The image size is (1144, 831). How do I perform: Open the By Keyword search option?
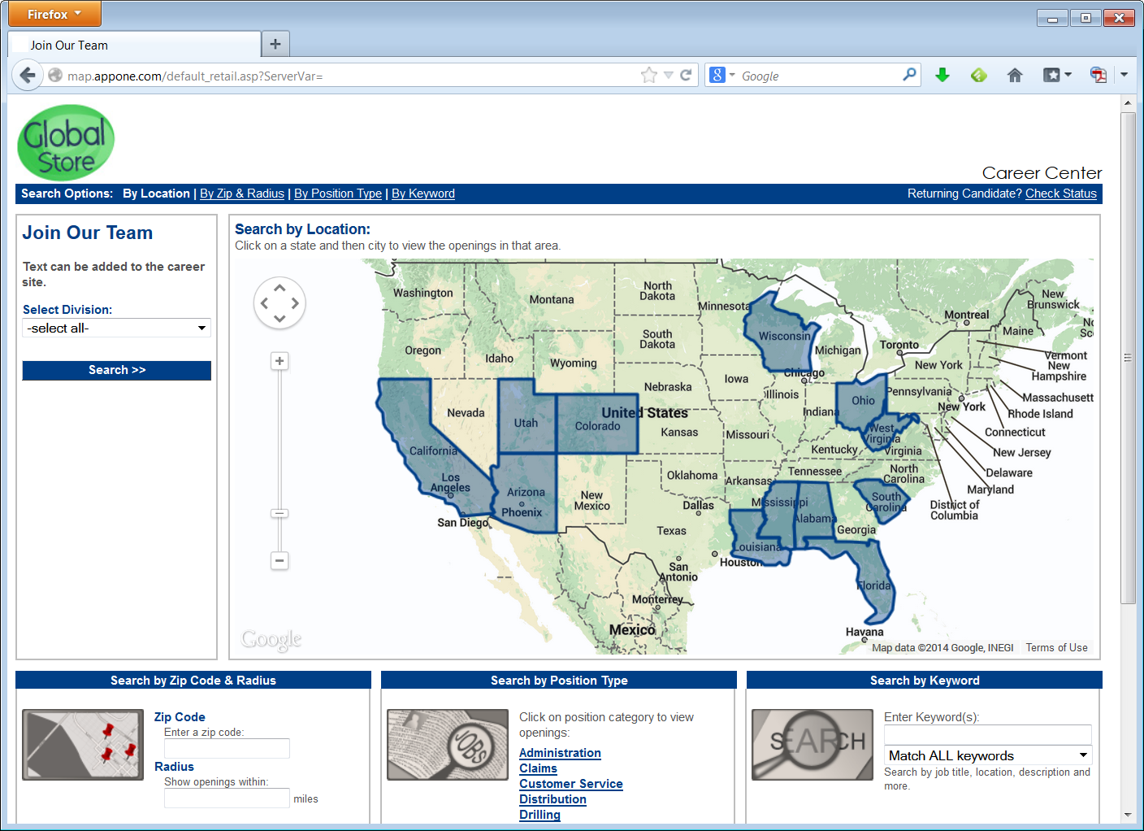click(x=423, y=194)
